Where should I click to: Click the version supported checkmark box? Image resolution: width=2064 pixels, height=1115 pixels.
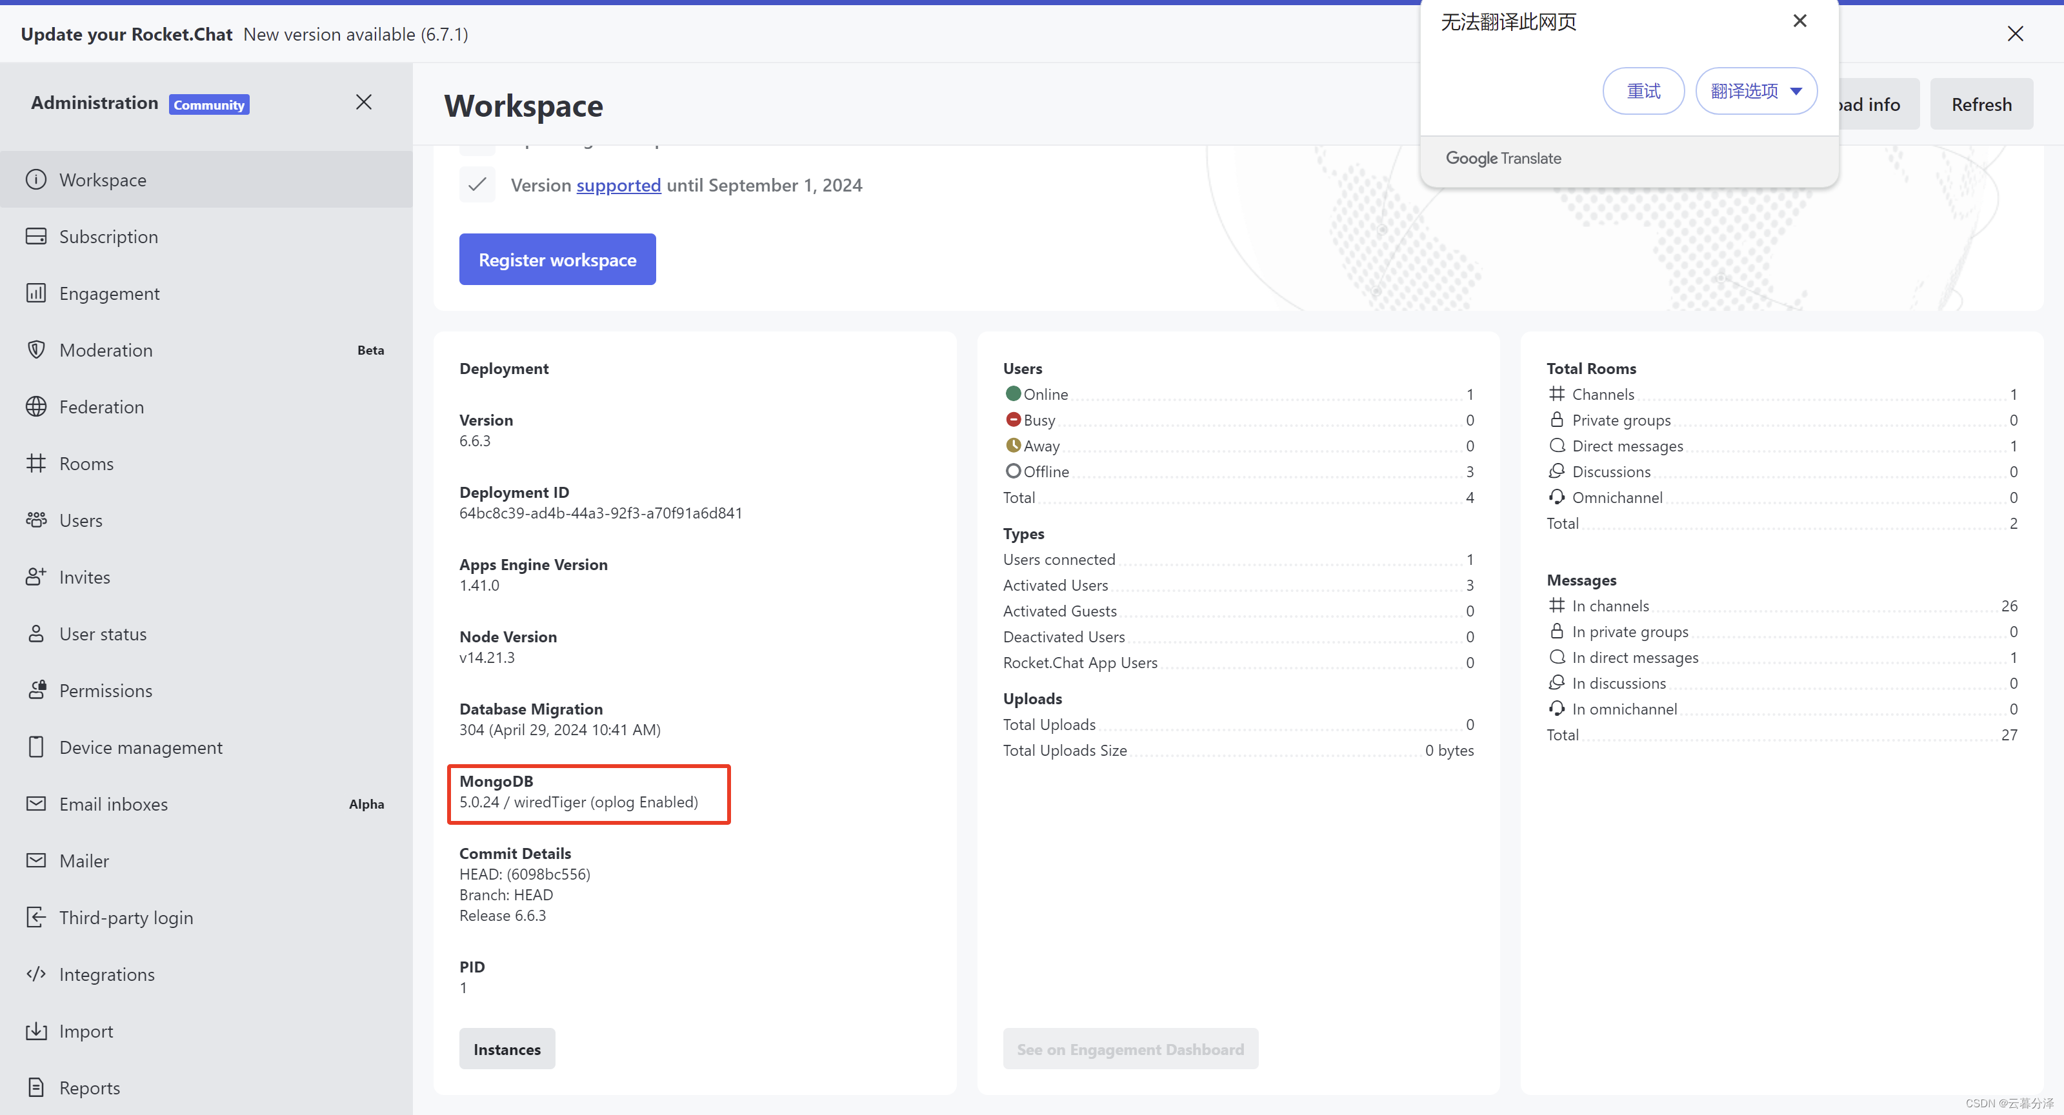(477, 185)
